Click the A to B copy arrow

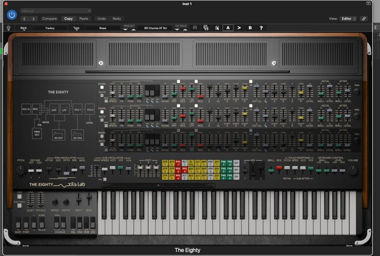[239, 28]
